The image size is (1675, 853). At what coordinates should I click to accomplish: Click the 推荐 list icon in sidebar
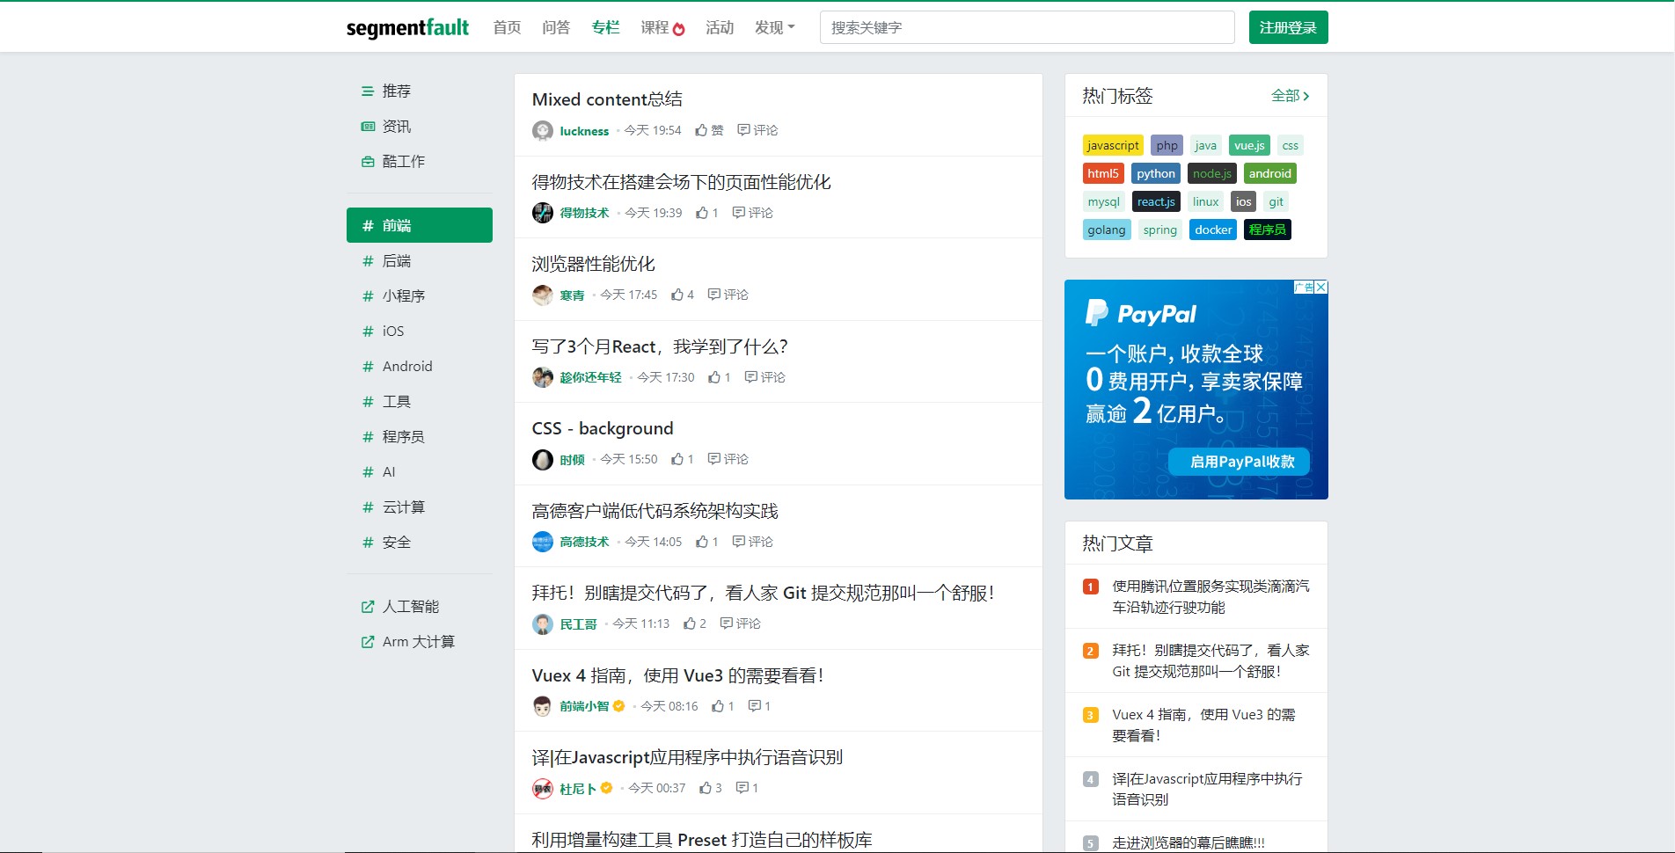point(368,91)
